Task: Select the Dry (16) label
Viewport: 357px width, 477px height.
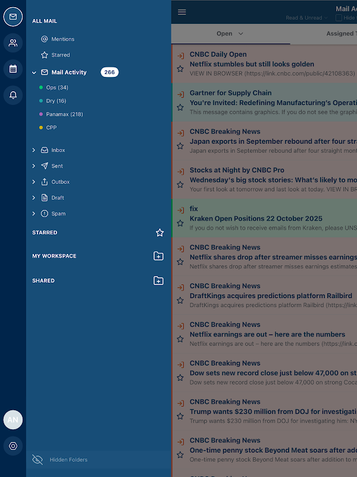Action: [x=56, y=101]
